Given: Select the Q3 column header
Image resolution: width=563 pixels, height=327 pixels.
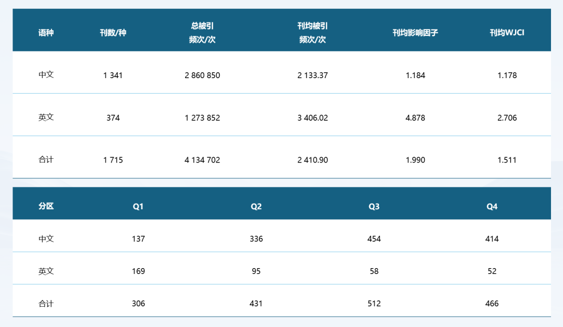Looking at the screenshot, I should click(374, 207).
